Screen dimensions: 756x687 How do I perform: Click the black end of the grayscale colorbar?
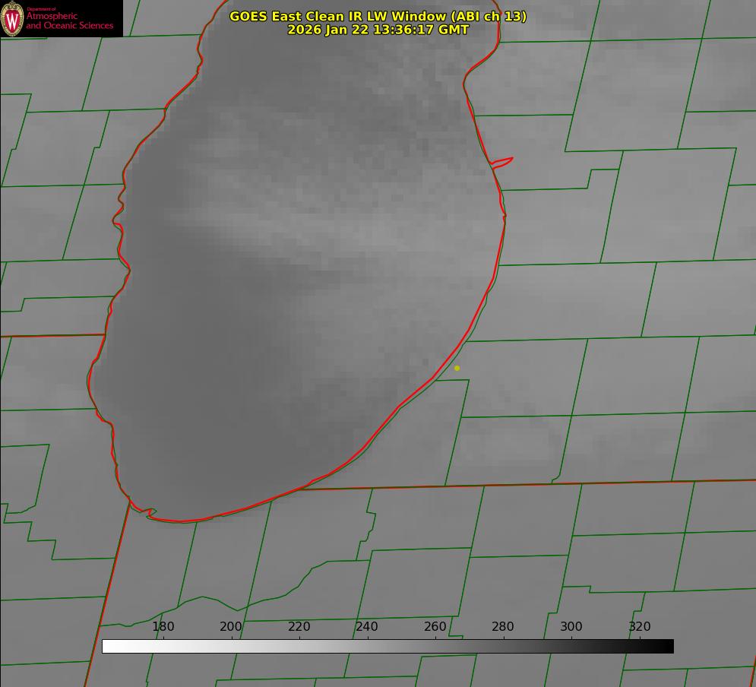tap(668, 646)
